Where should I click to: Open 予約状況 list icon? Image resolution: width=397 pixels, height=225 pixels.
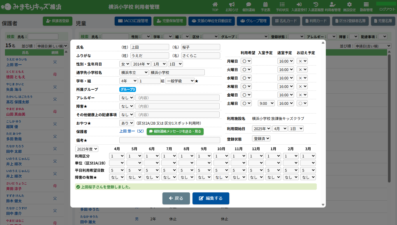click(282, 5)
